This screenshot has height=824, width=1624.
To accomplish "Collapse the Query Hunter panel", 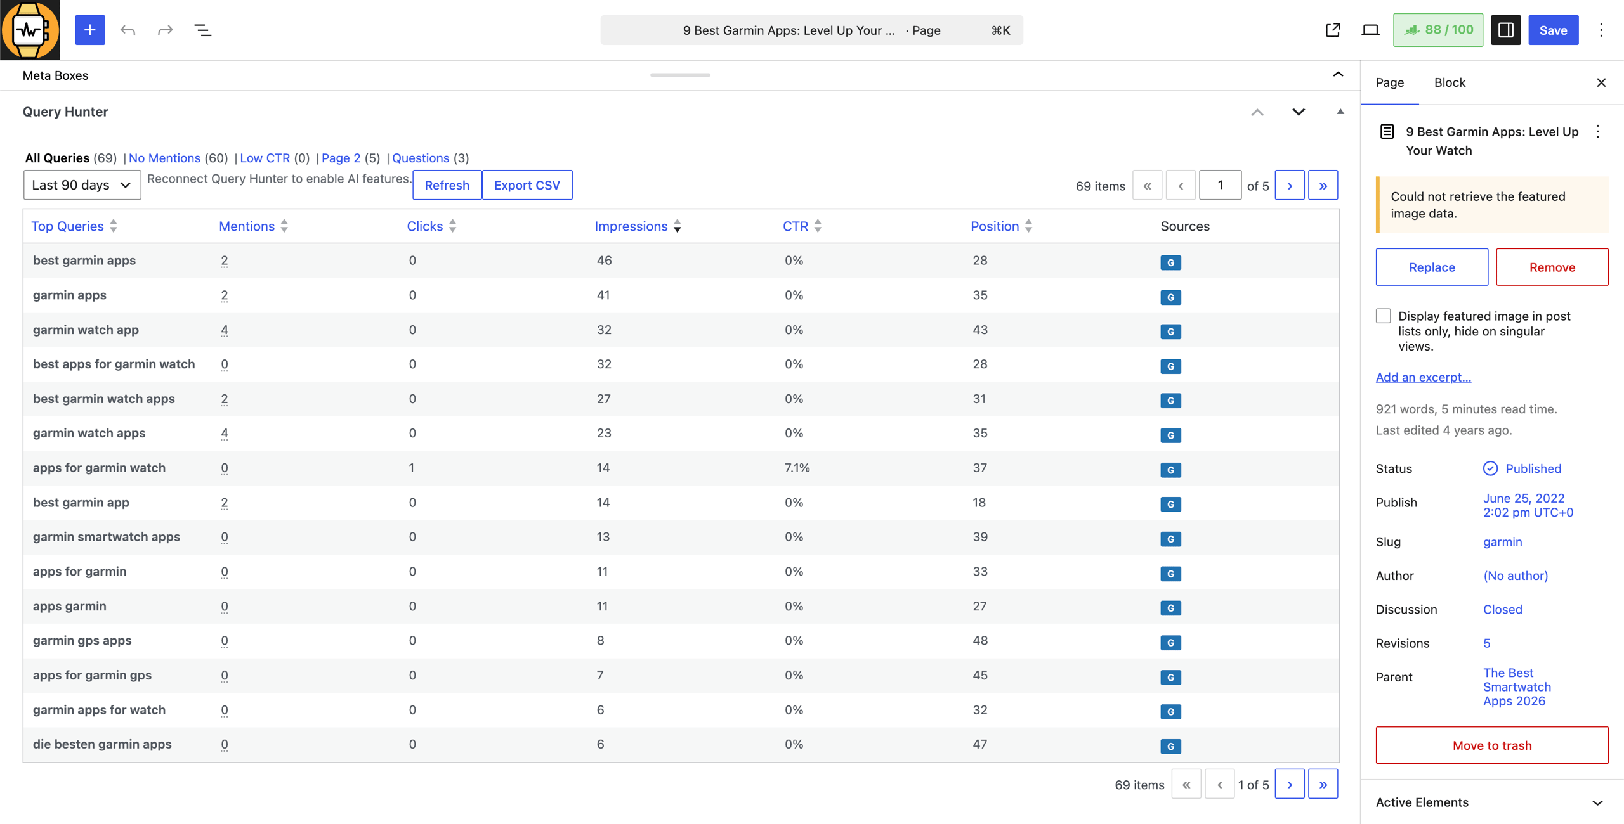I will (1340, 112).
